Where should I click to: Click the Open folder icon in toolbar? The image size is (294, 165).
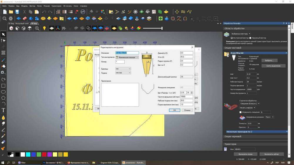tap(11, 12)
